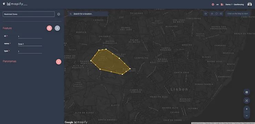
Task: Cancel feature editing with the grey X button
Action: coord(57,28)
